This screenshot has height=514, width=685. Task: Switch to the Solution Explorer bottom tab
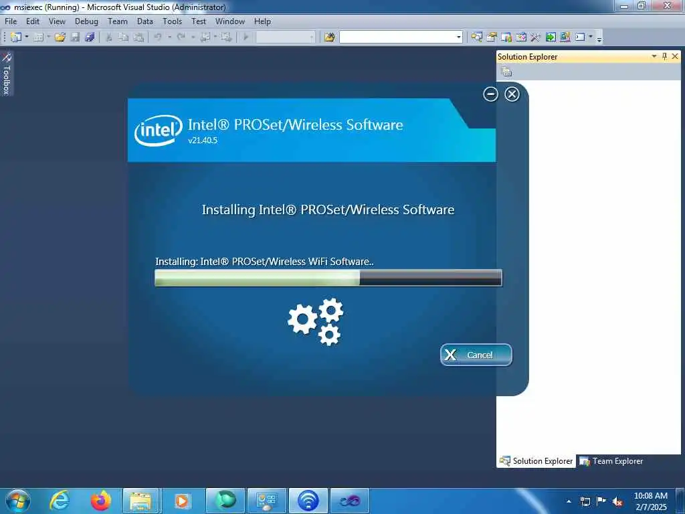click(536, 461)
